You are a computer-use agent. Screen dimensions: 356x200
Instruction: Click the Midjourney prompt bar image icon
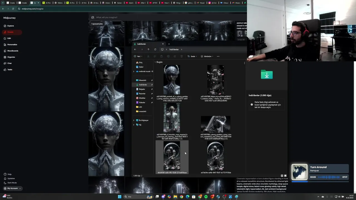click(x=93, y=17)
